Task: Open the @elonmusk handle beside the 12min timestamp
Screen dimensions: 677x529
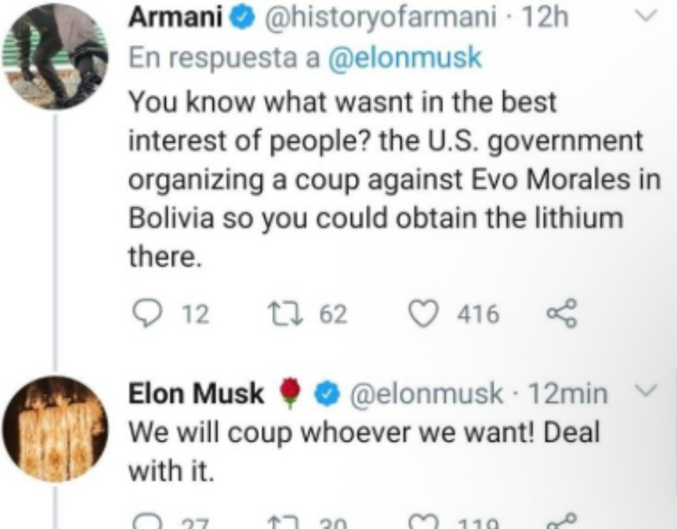Action: [426, 396]
